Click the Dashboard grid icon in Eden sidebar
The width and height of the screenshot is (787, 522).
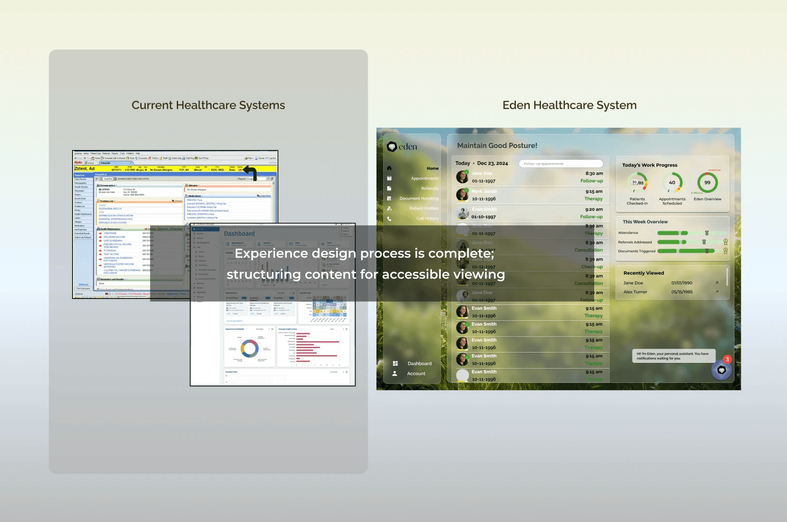[x=395, y=363]
